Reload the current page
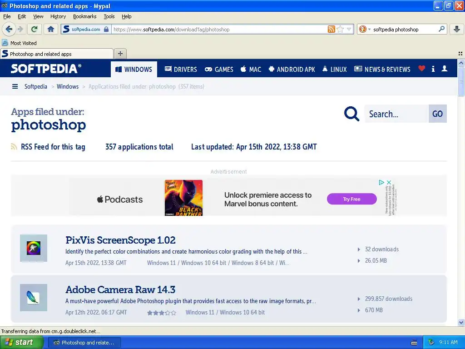 point(35,29)
